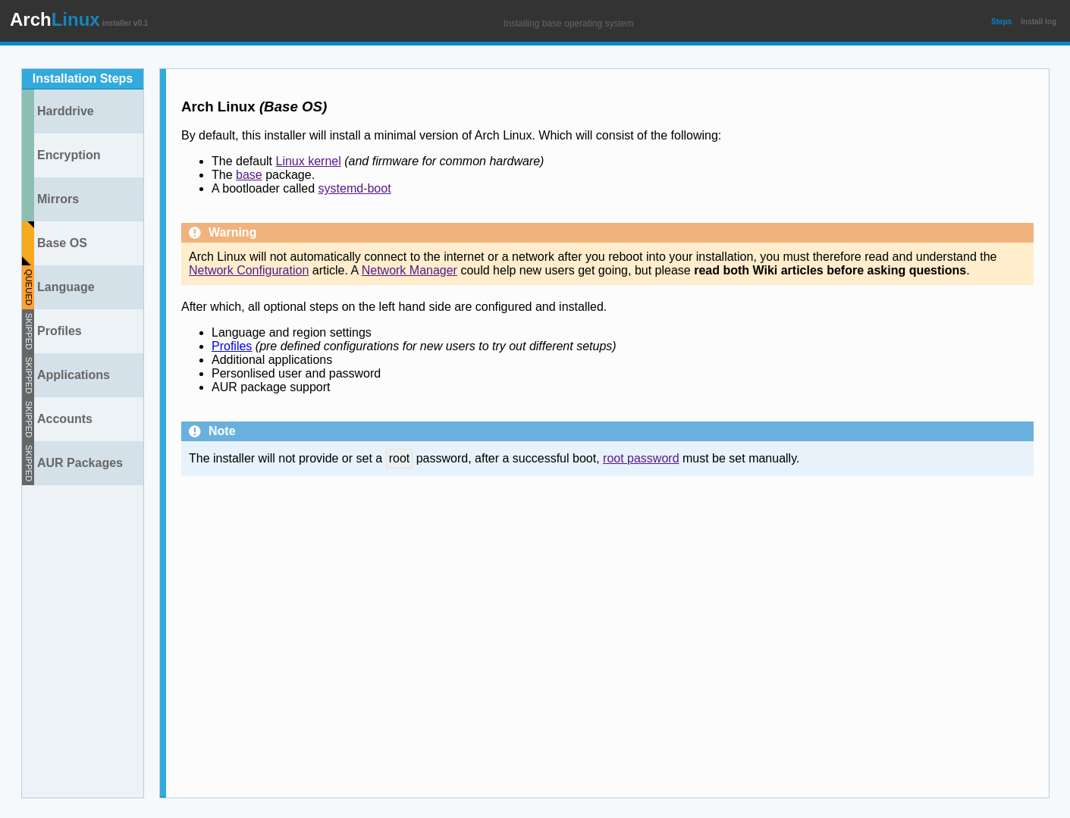The image size is (1070, 818).
Task: Open the Network Configuration article link
Action: coord(249,271)
